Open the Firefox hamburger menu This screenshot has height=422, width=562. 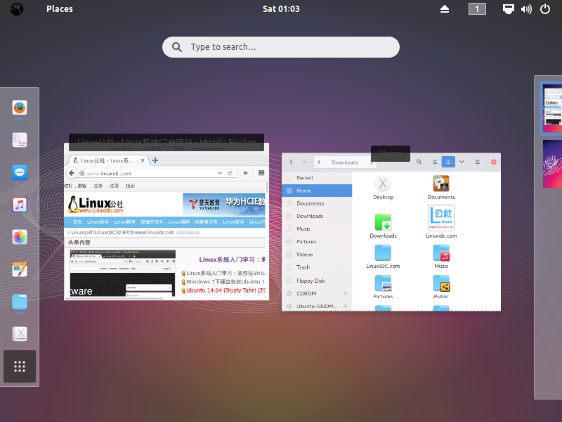[261, 173]
